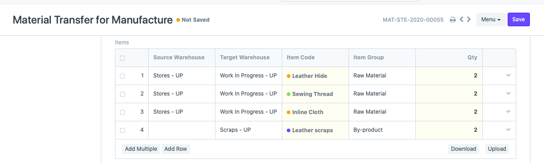Select Leather scraps item code cell
Screen dimensions: 544x163
(x=315, y=130)
